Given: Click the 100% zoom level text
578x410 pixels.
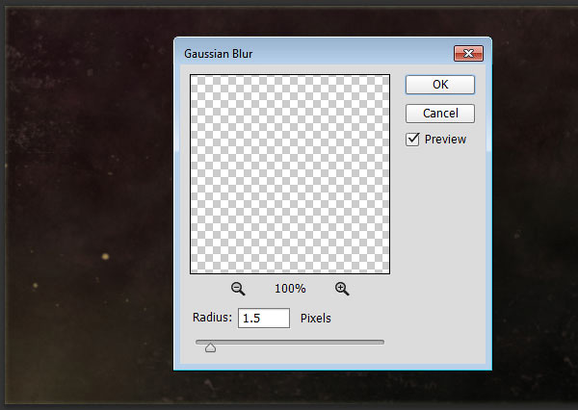Looking at the screenshot, I should pyautogui.click(x=290, y=289).
